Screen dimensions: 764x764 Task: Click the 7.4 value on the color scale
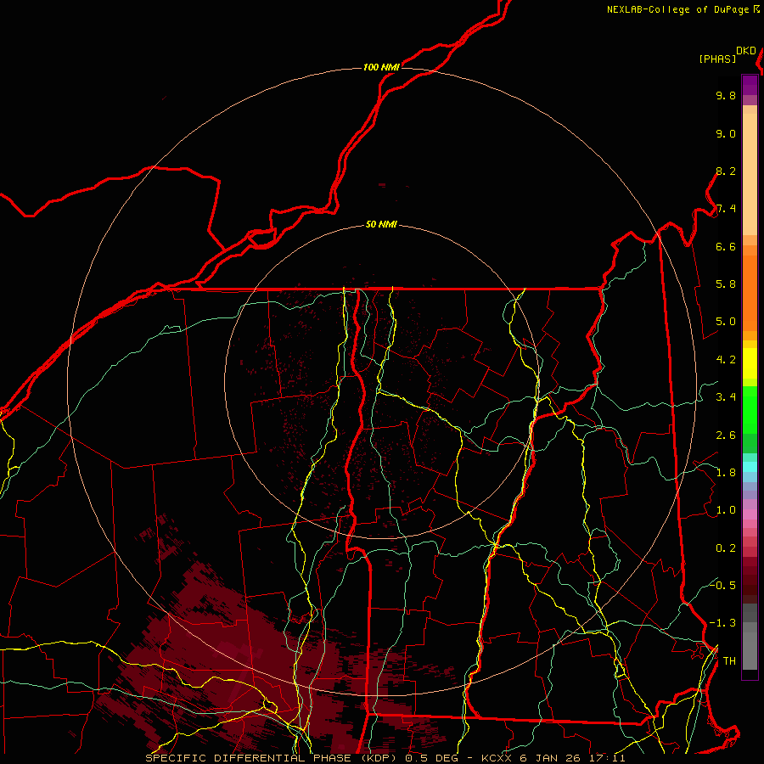click(726, 209)
